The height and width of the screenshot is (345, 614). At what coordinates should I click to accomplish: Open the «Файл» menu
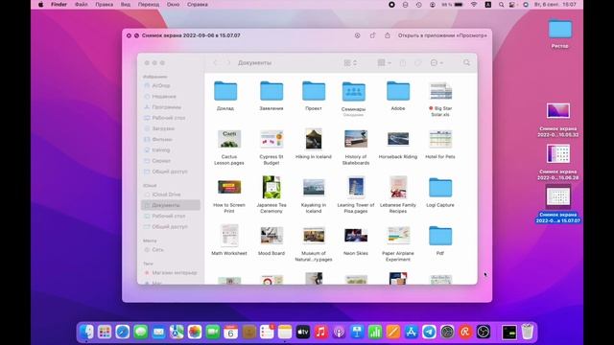[x=81, y=4]
